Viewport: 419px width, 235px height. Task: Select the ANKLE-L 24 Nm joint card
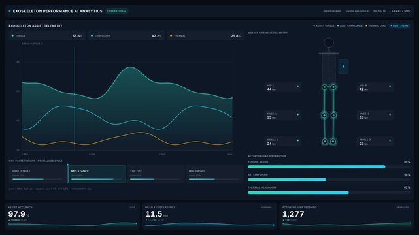tap(283, 142)
